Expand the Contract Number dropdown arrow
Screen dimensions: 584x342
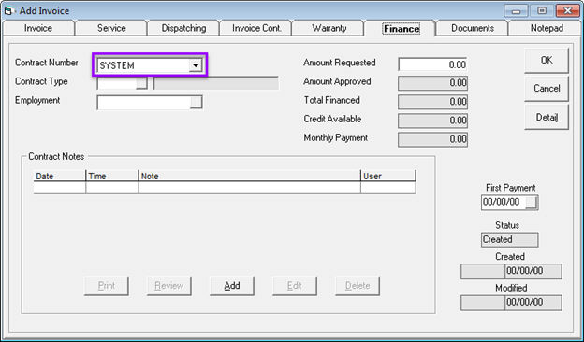(196, 65)
